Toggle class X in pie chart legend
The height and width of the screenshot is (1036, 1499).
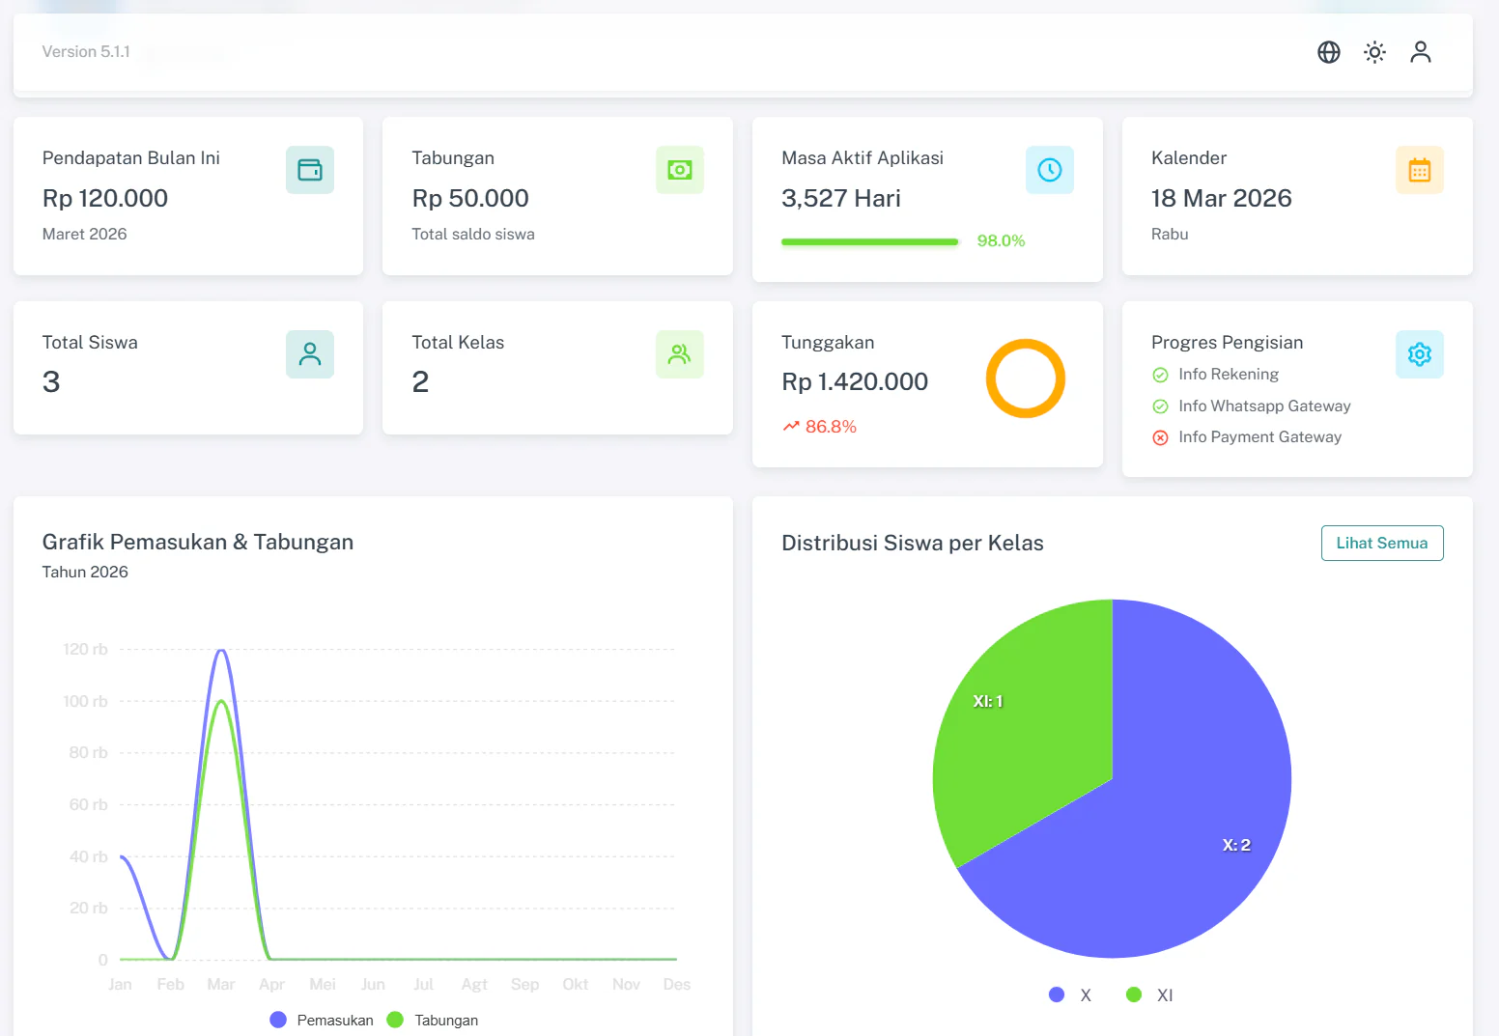[x=1057, y=994]
